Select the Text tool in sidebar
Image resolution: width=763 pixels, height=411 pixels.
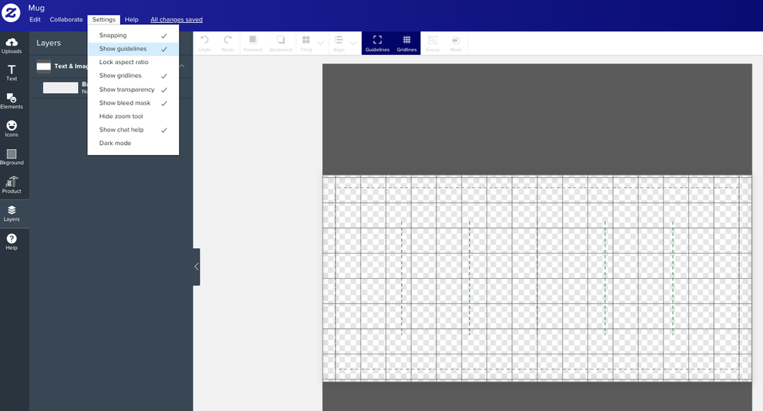(11, 73)
